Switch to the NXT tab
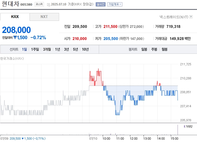Image resolution: width=197 pixels, height=145 pixels. 44,17
